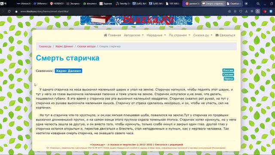Switch to the document tab
This screenshot has height=155, width=275.
click(x=90, y=3)
